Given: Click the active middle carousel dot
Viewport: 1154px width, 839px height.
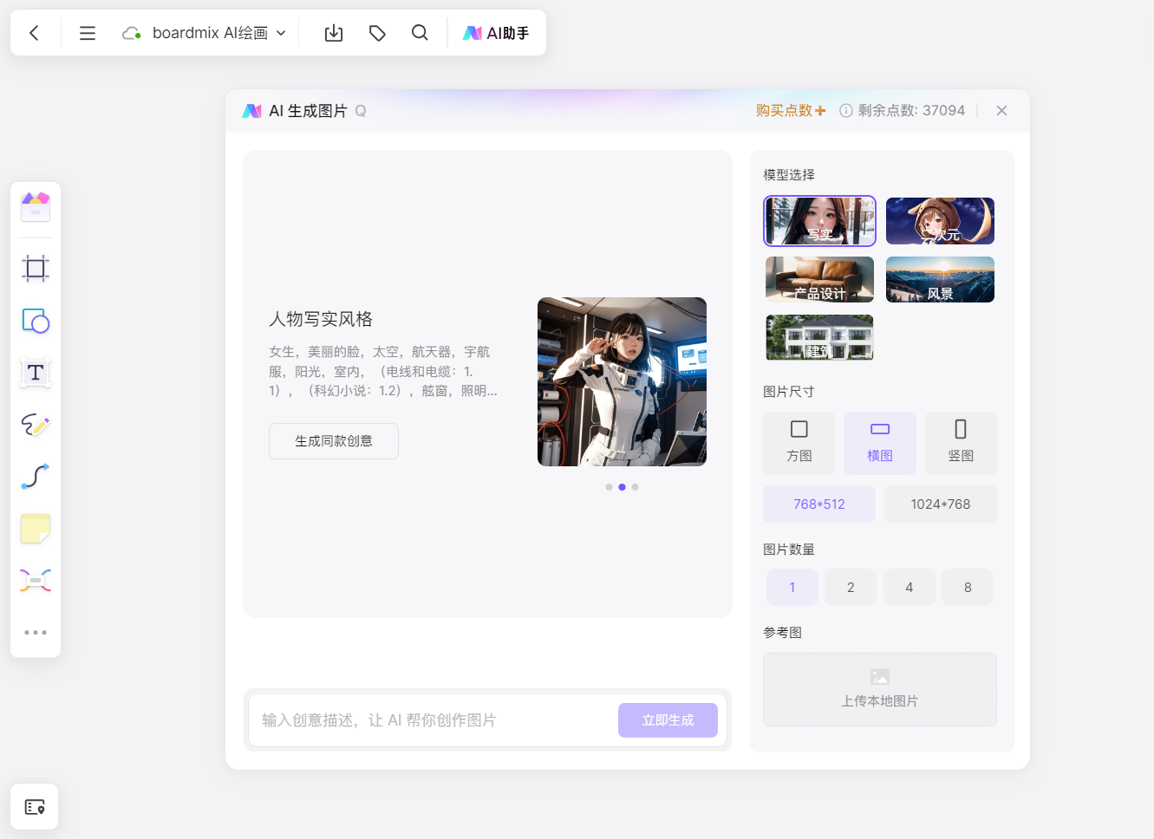Looking at the screenshot, I should [x=622, y=487].
